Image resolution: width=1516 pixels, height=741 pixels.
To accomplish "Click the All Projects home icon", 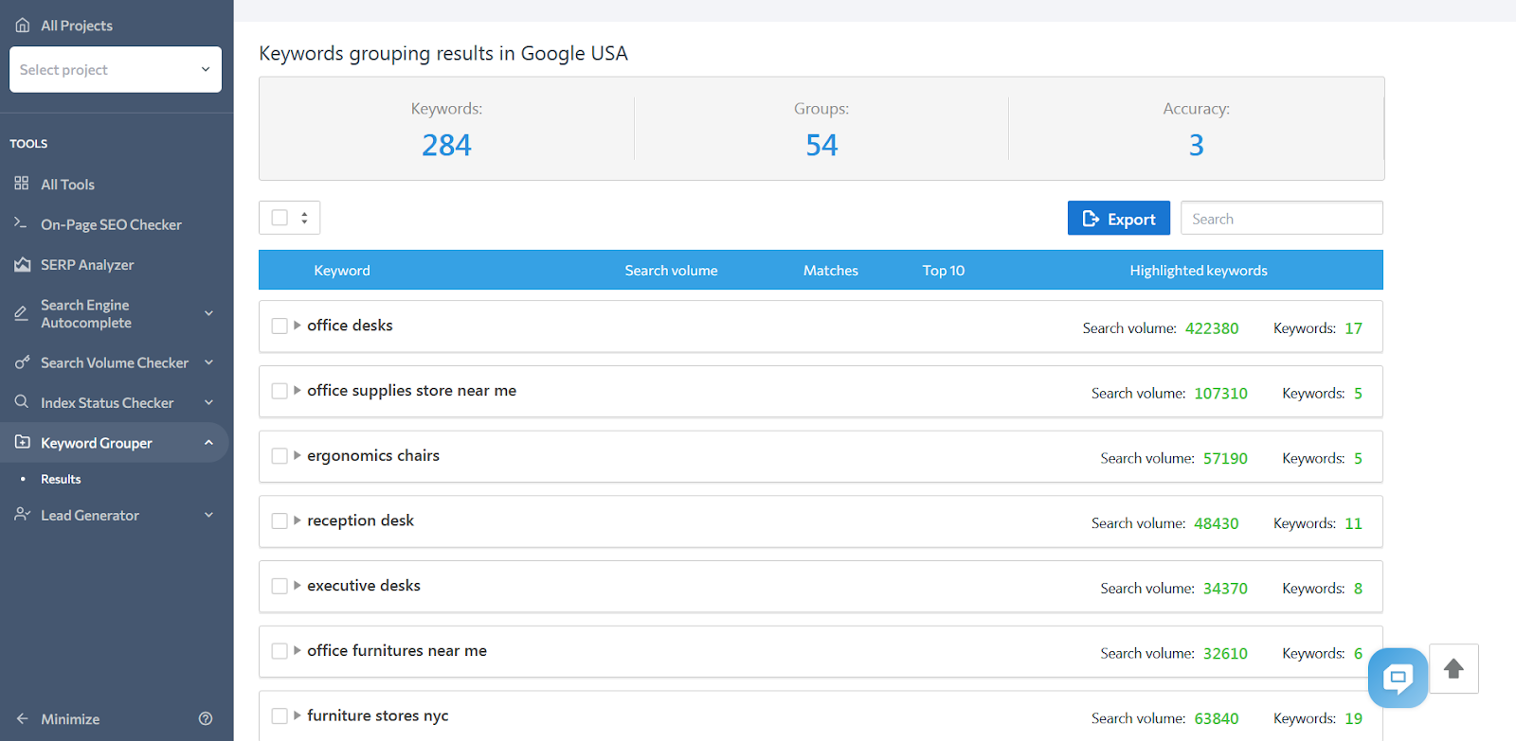I will [x=22, y=26].
